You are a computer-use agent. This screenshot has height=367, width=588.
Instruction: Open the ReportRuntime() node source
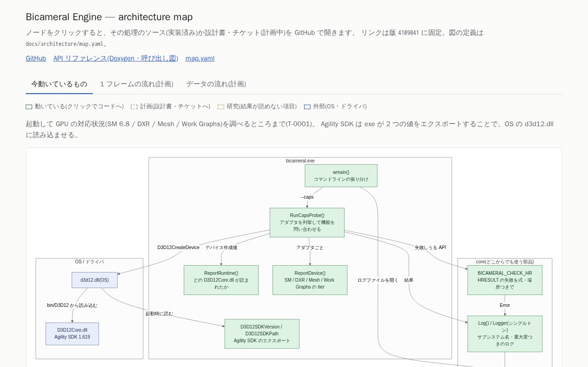pos(221,280)
